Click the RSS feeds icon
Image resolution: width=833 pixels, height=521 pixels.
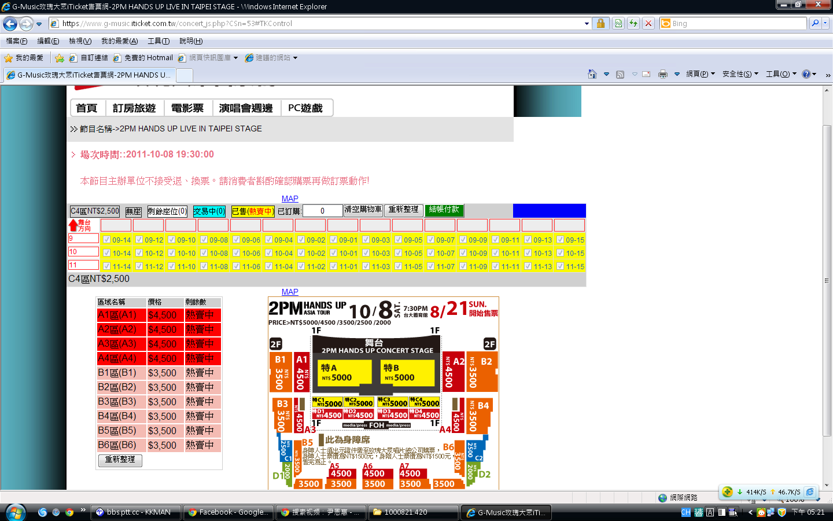click(x=620, y=74)
